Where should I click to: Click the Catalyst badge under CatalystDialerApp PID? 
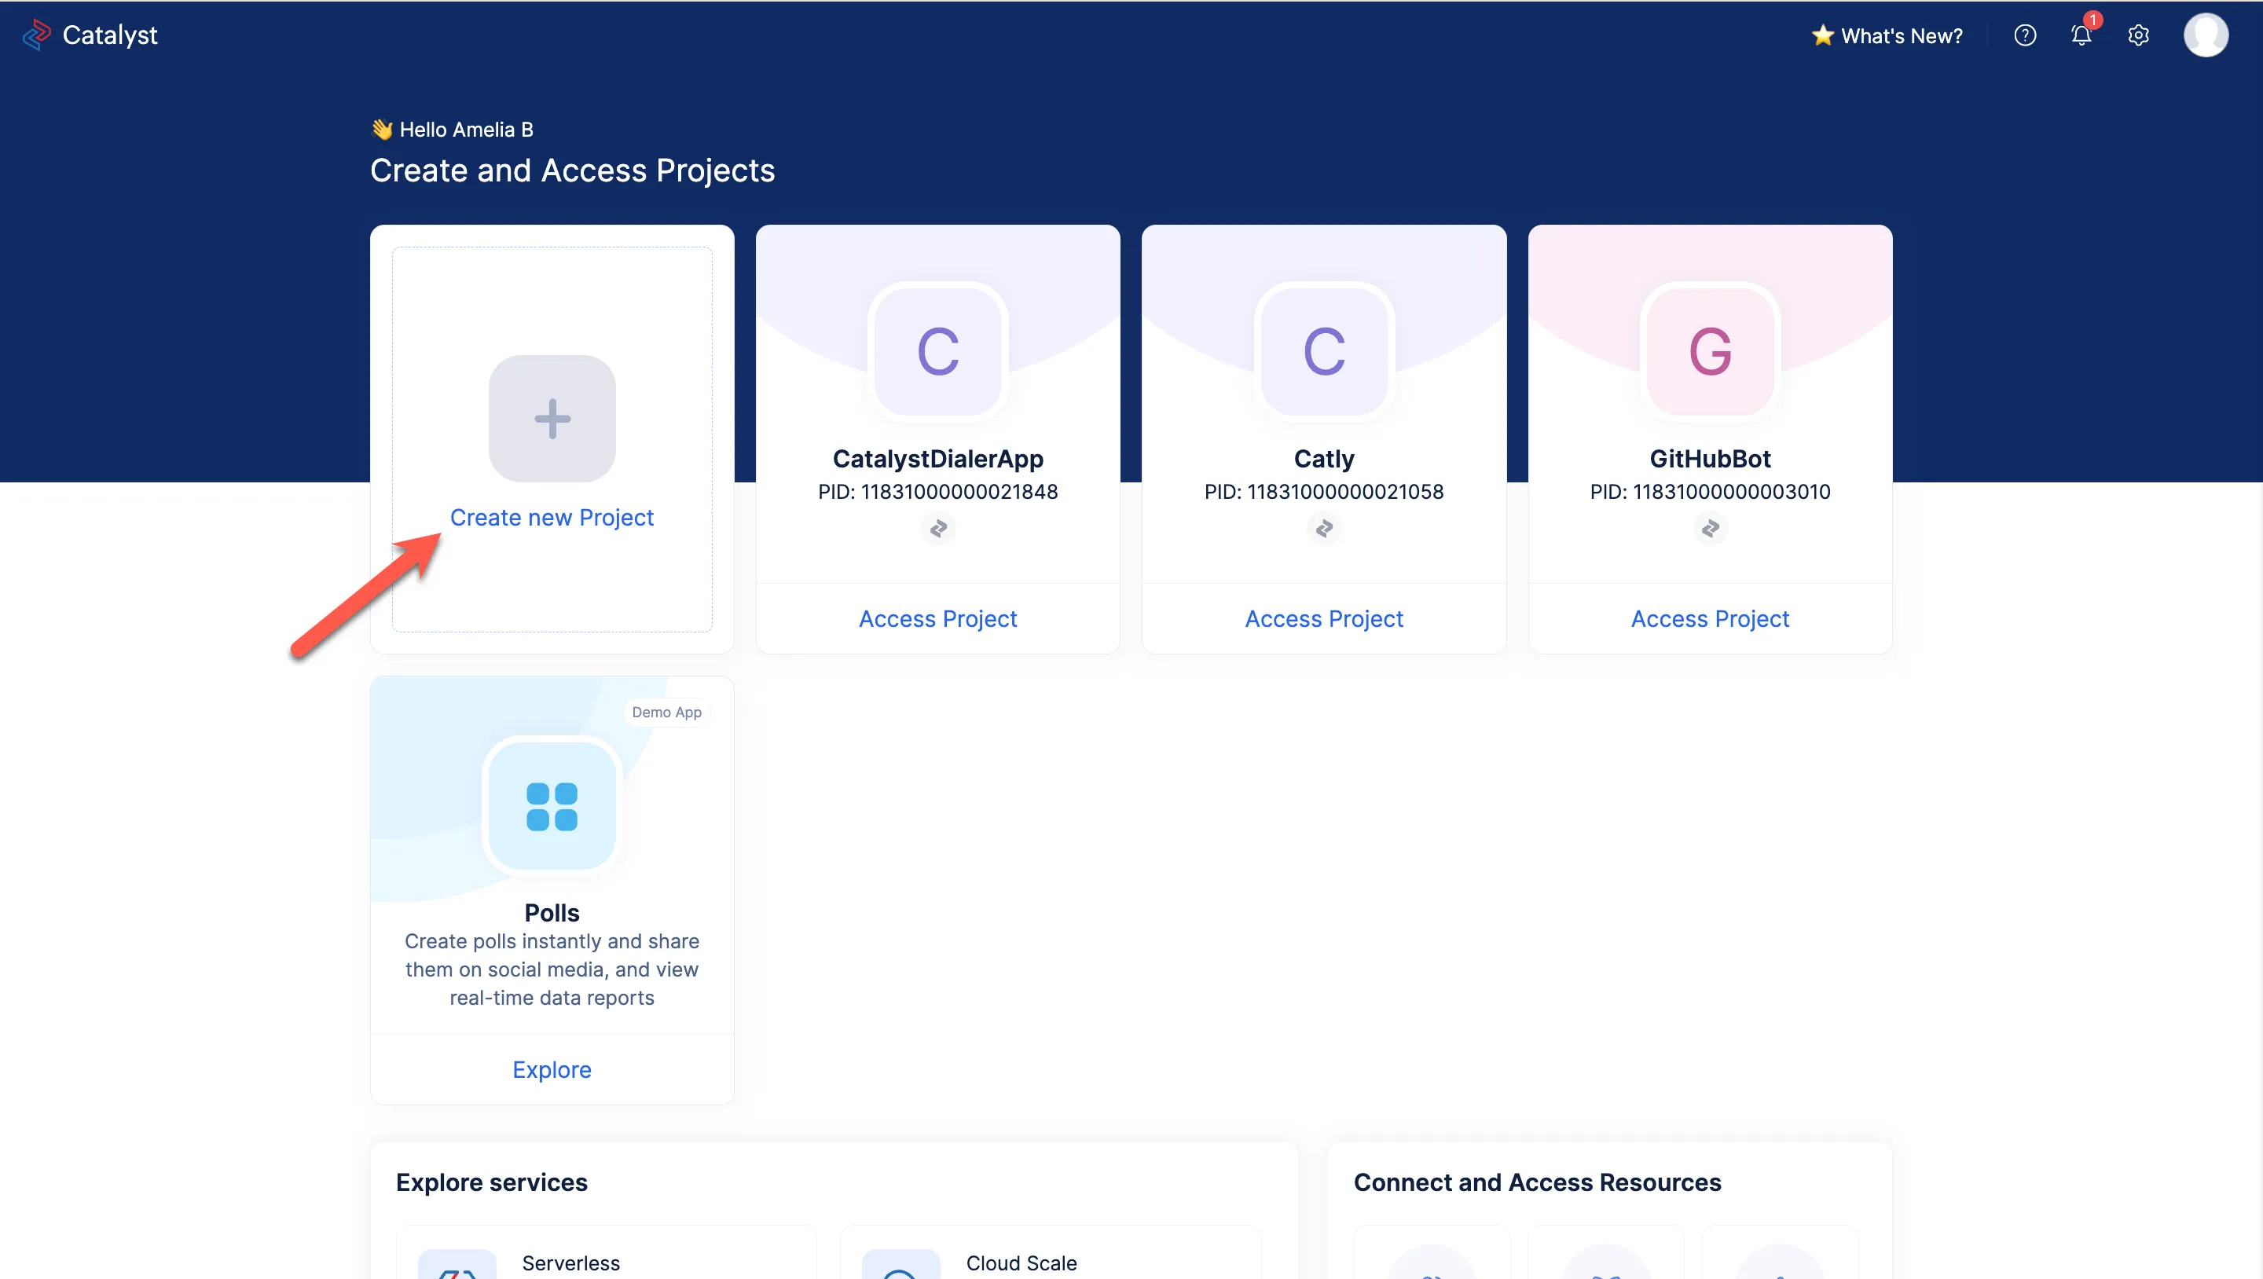click(938, 529)
